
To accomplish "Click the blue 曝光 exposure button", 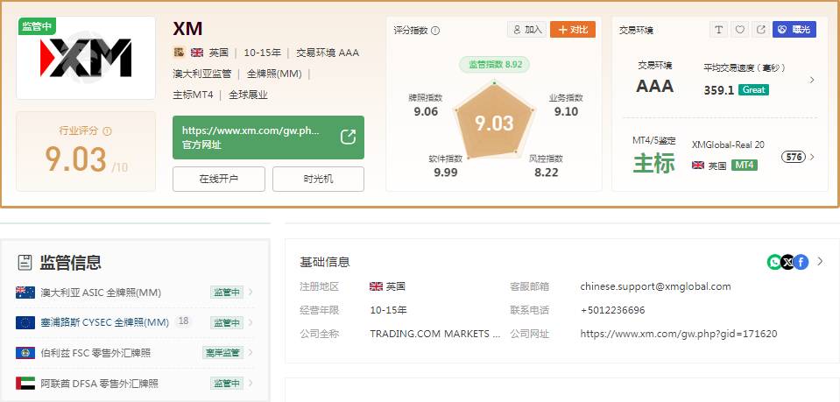I will (794, 30).
